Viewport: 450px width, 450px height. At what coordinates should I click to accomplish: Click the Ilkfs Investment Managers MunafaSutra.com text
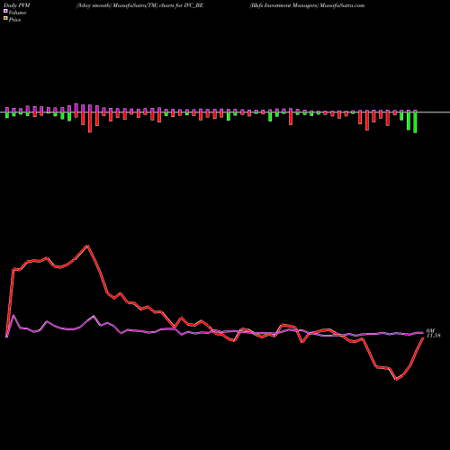[307, 5]
